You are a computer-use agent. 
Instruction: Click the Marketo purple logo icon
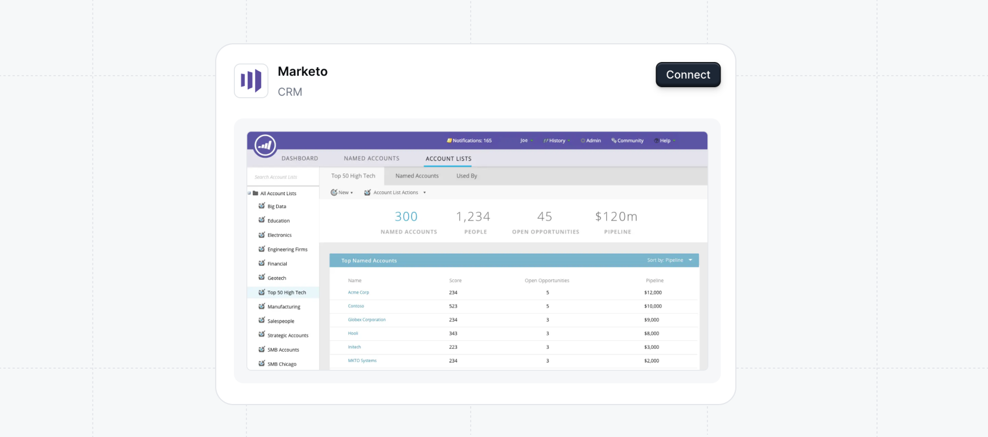point(251,81)
